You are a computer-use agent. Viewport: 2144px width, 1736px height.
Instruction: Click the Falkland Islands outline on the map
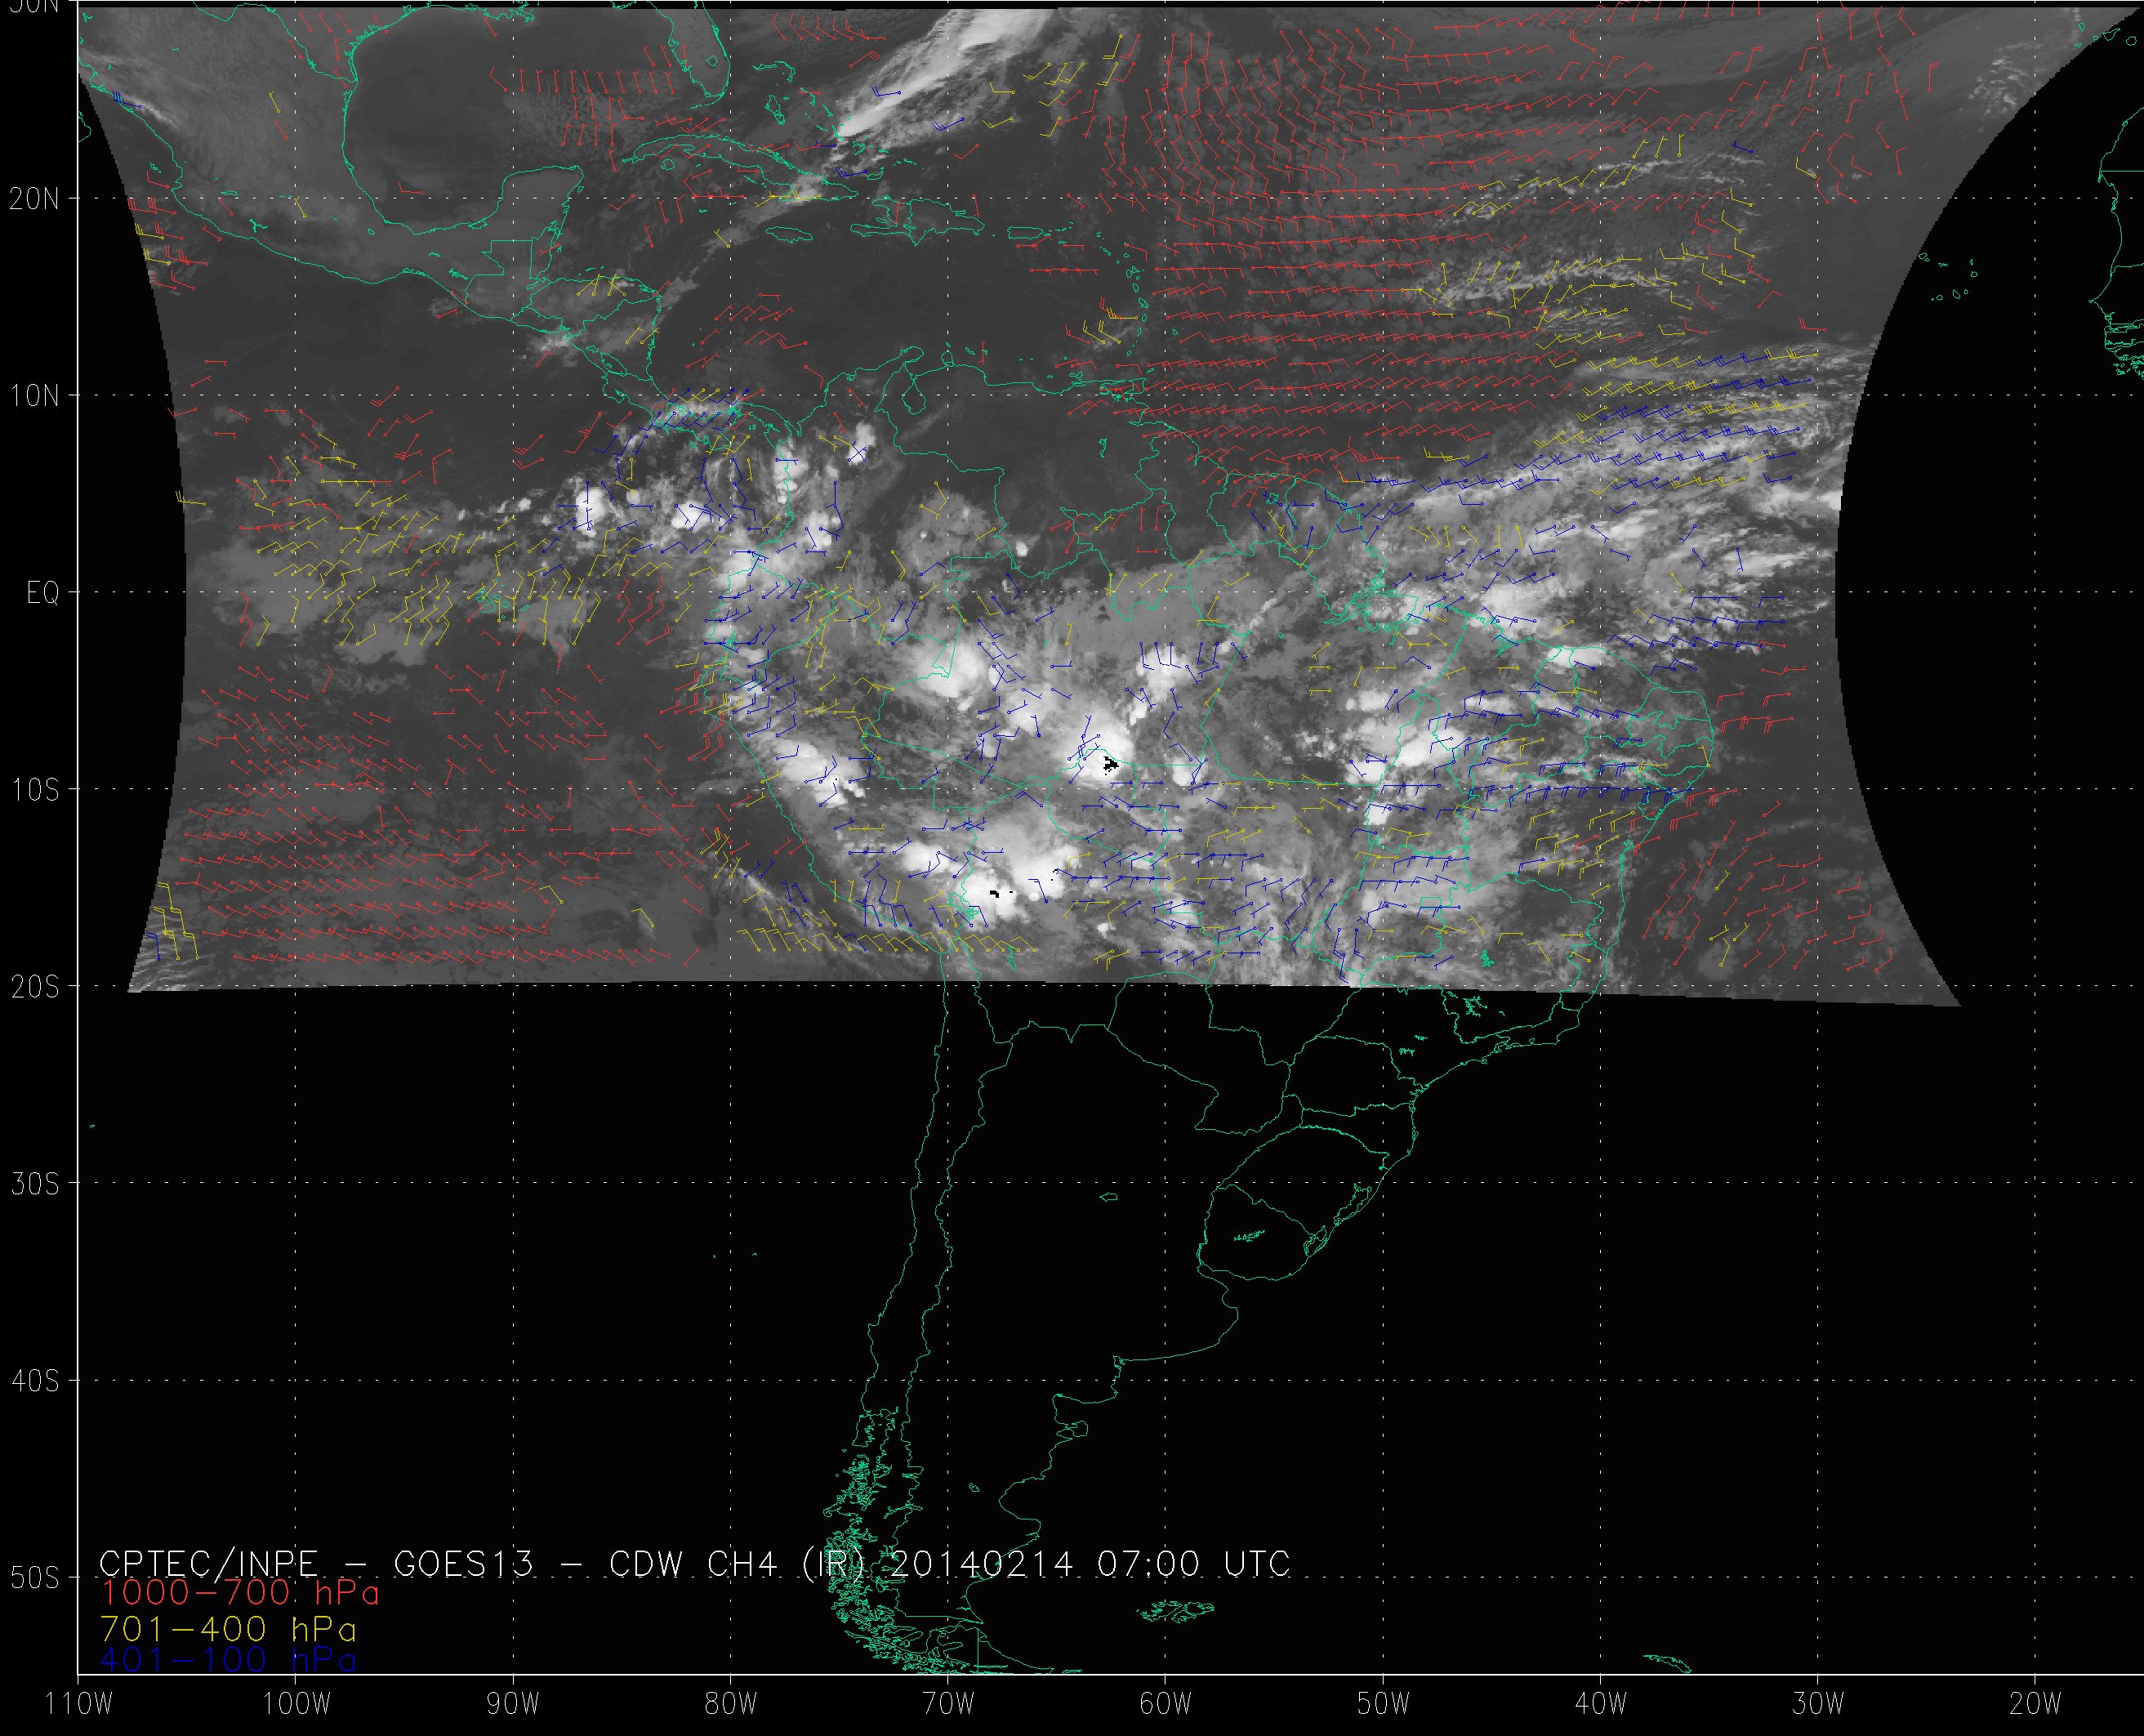click(1178, 1610)
